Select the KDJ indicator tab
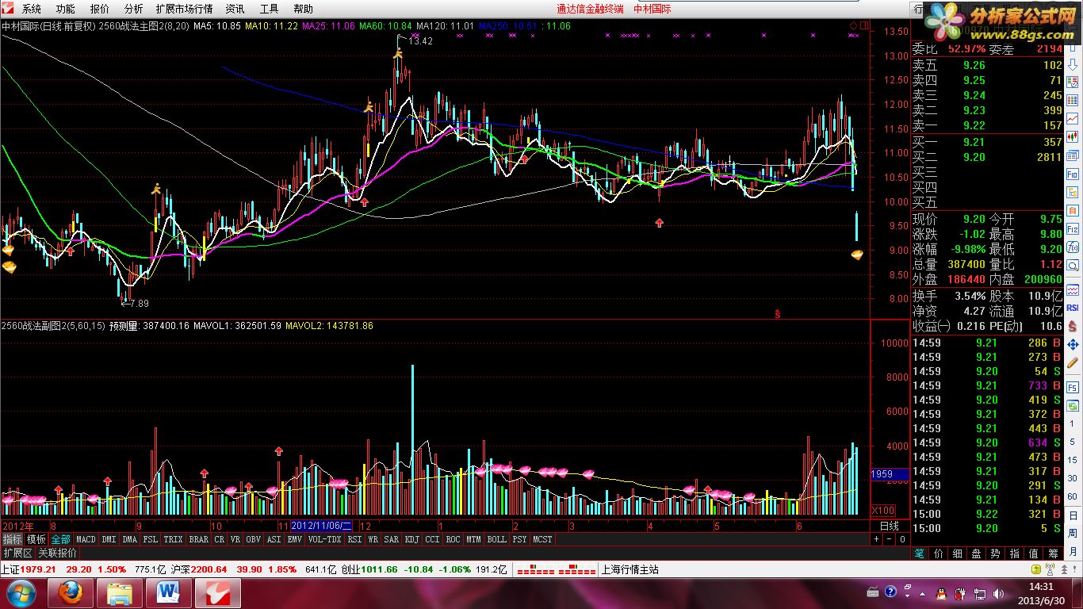Screen dimensions: 1083x609 [x=411, y=539]
